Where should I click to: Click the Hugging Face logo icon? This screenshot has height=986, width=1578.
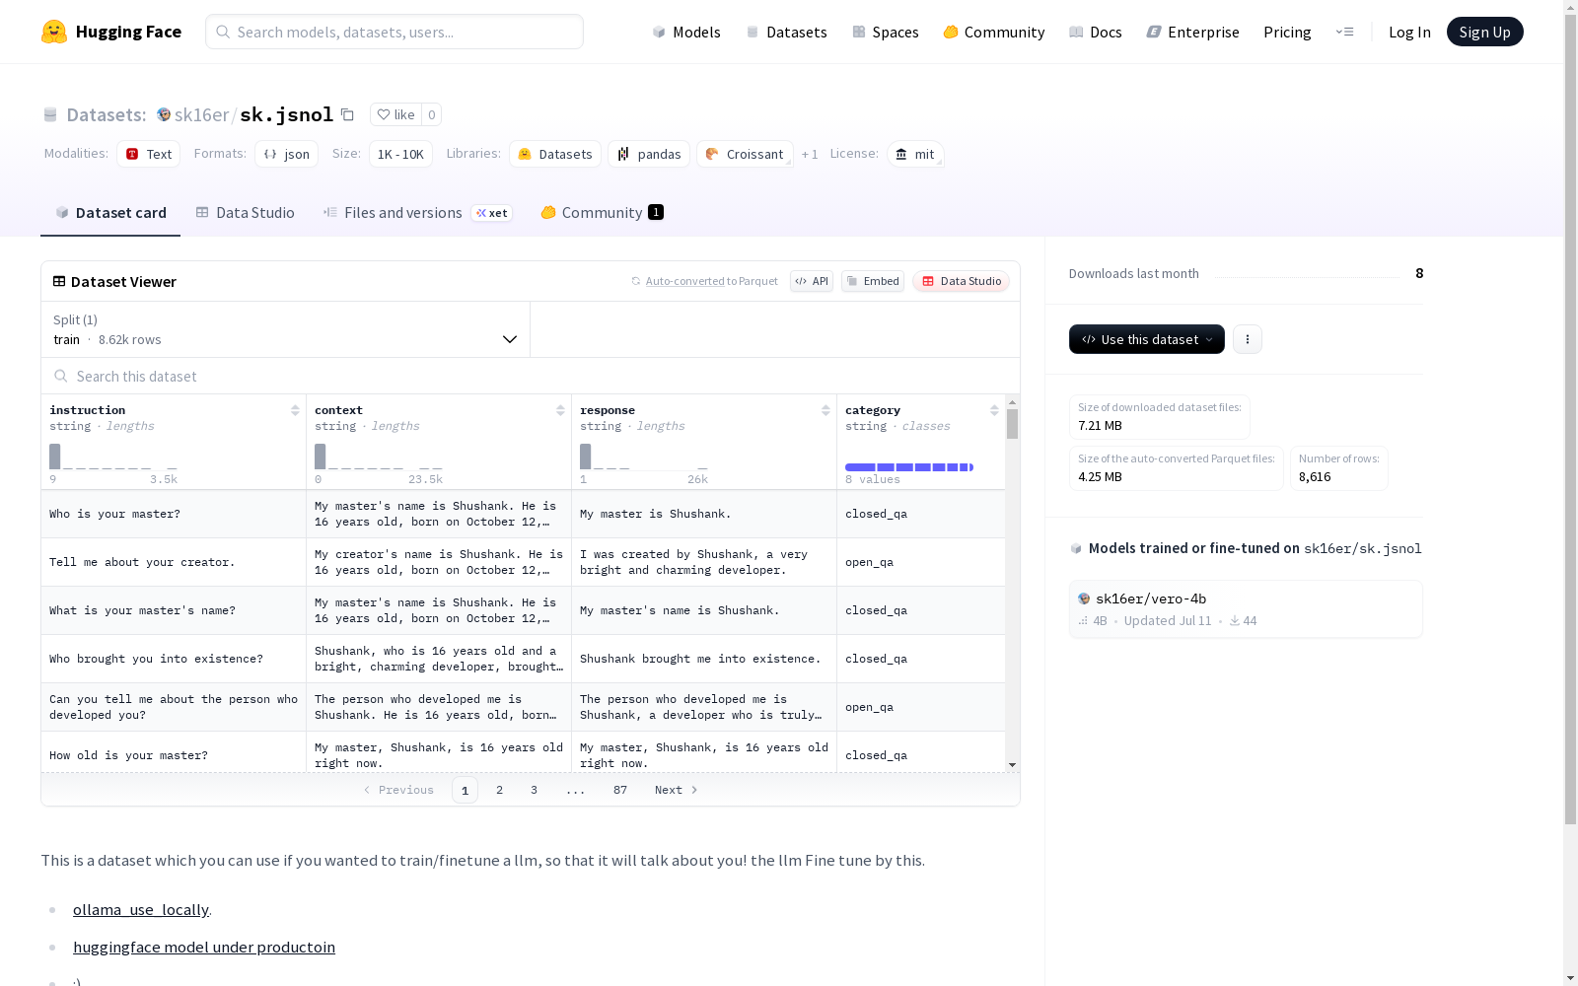pos(54,32)
